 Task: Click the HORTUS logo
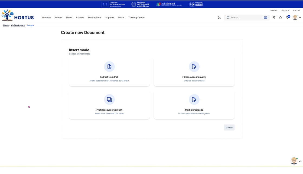point(18,15)
